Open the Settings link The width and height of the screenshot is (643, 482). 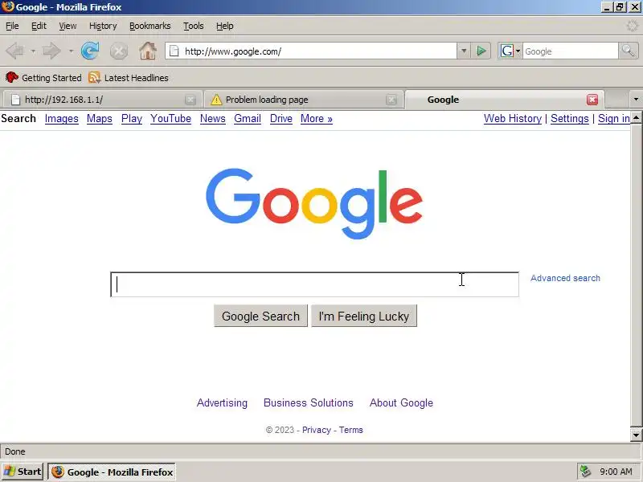(x=570, y=118)
